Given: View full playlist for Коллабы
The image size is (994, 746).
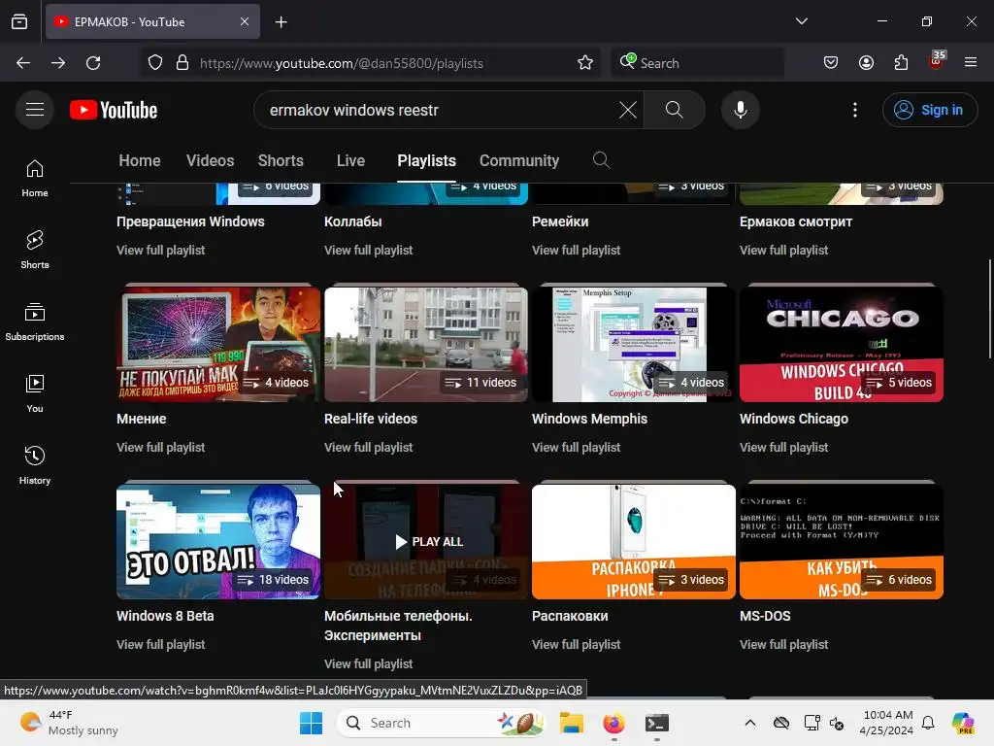Looking at the screenshot, I should 368,251.
